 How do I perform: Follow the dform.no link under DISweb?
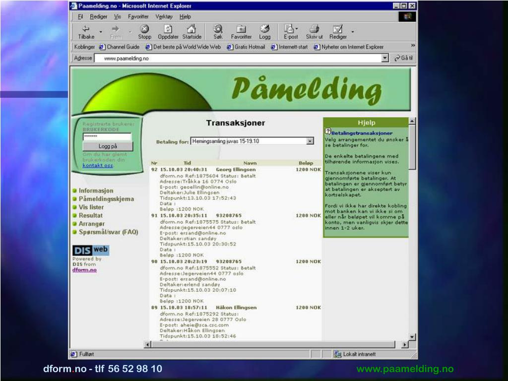point(84,269)
